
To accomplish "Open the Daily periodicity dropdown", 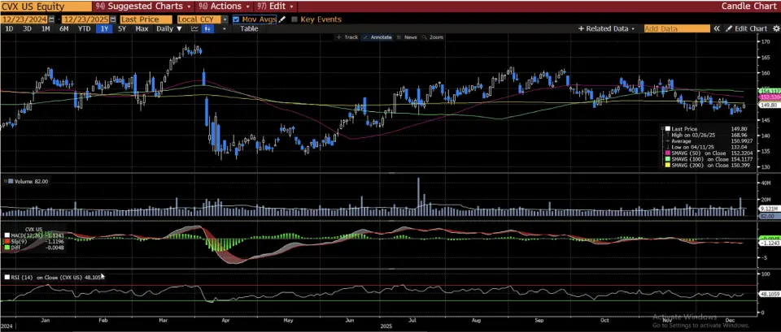I will [168, 28].
